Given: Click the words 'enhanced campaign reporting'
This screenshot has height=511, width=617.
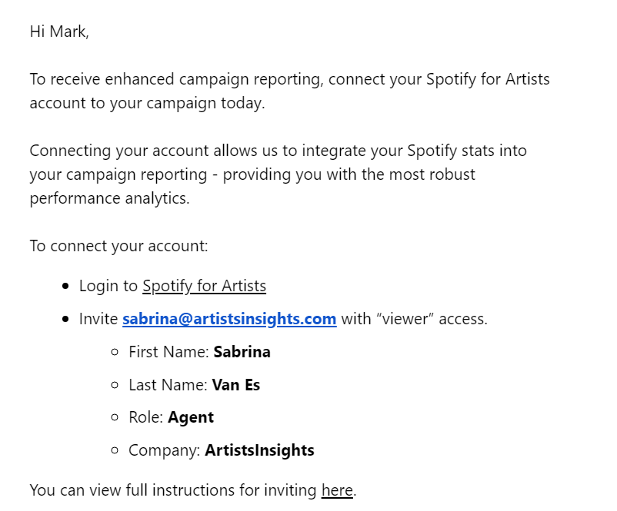Looking at the screenshot, I should click(x=214, y=79).
